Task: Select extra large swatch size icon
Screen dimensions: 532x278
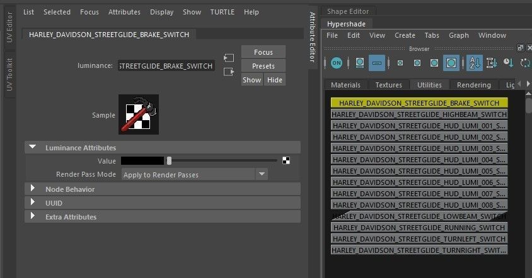Action: click(x=451, y=63)
